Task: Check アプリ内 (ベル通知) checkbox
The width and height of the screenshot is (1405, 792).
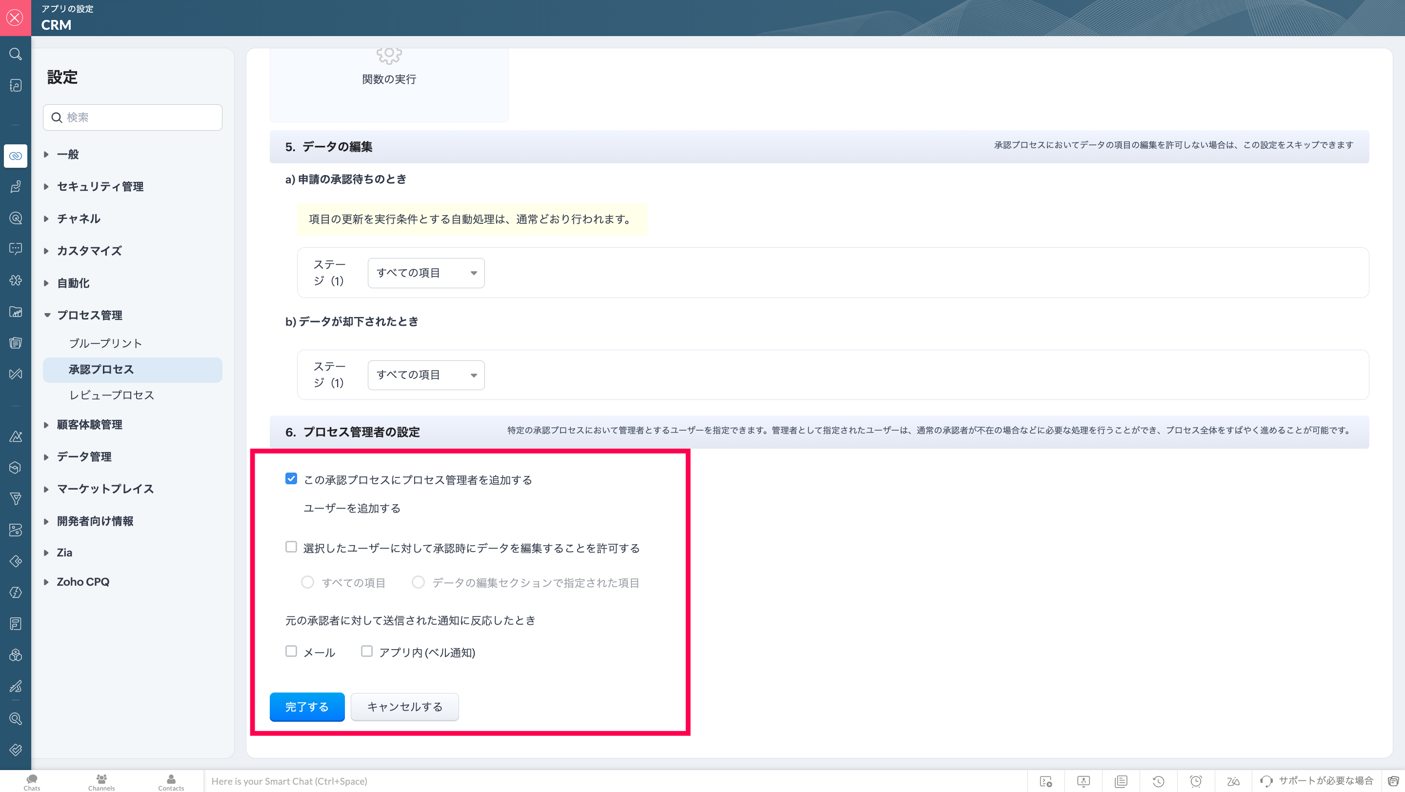Action: pos(366,652)
